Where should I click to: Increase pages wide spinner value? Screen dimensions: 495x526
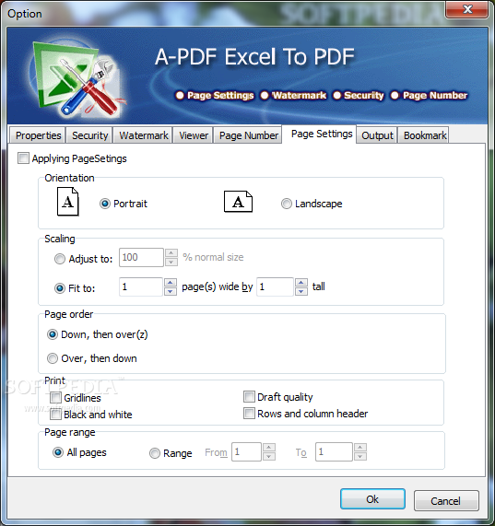[x=171, y=283]
